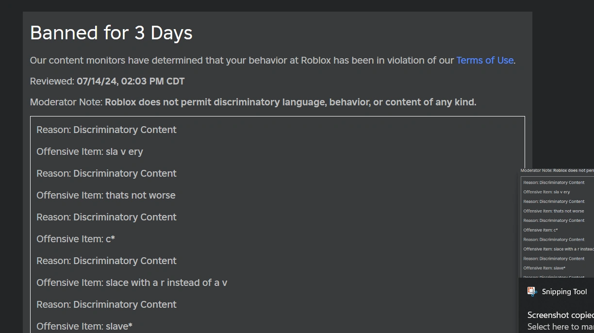This screenshot has height=333, width=594.
Task: Select Offensive Item sla v ery
Action: coord(90,151)
